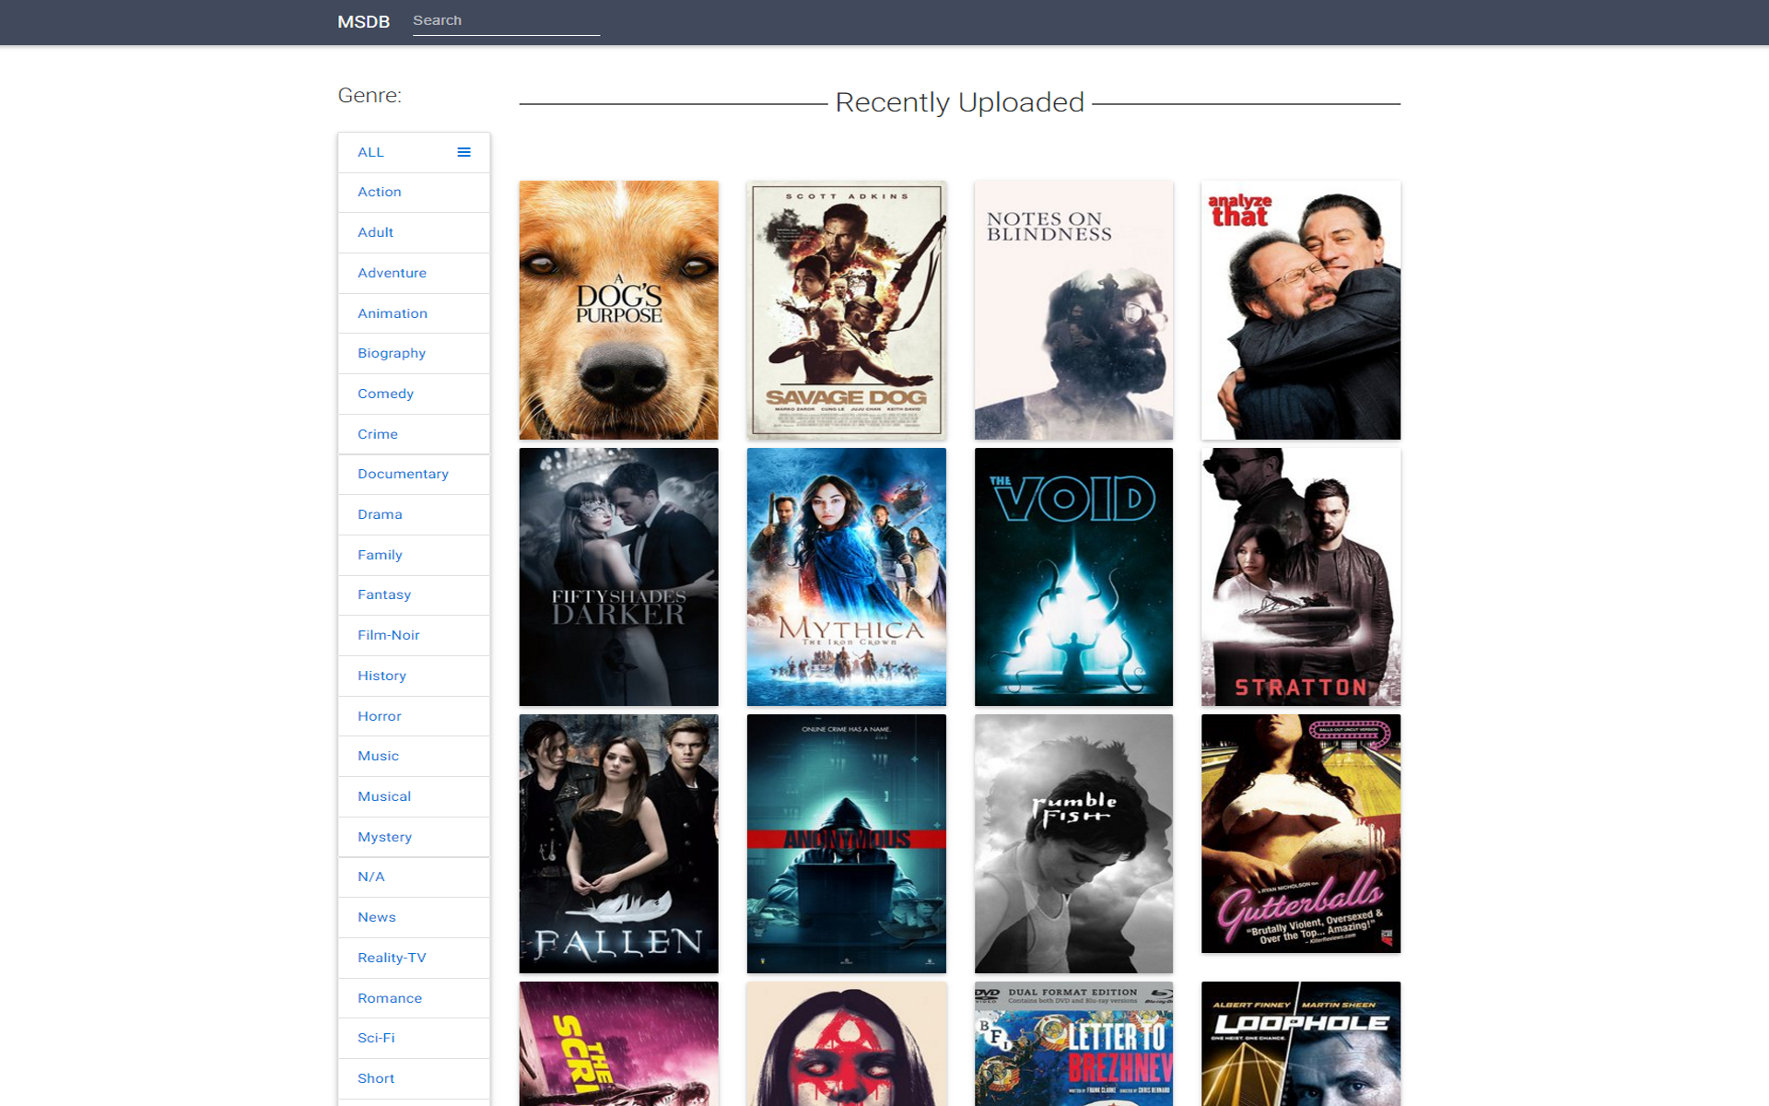
Task: Click the News genre entry
Action: point(414,917)
